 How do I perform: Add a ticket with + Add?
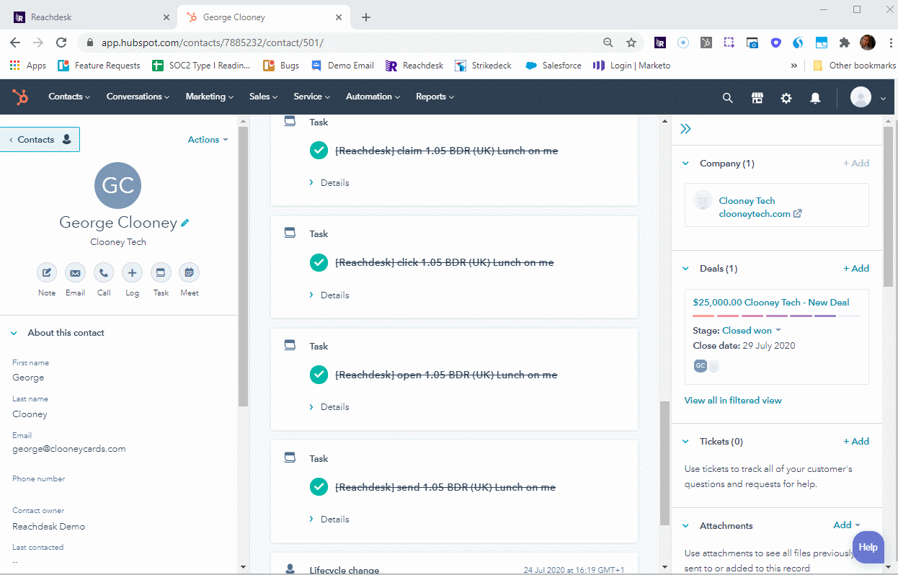tap(856, 442)
